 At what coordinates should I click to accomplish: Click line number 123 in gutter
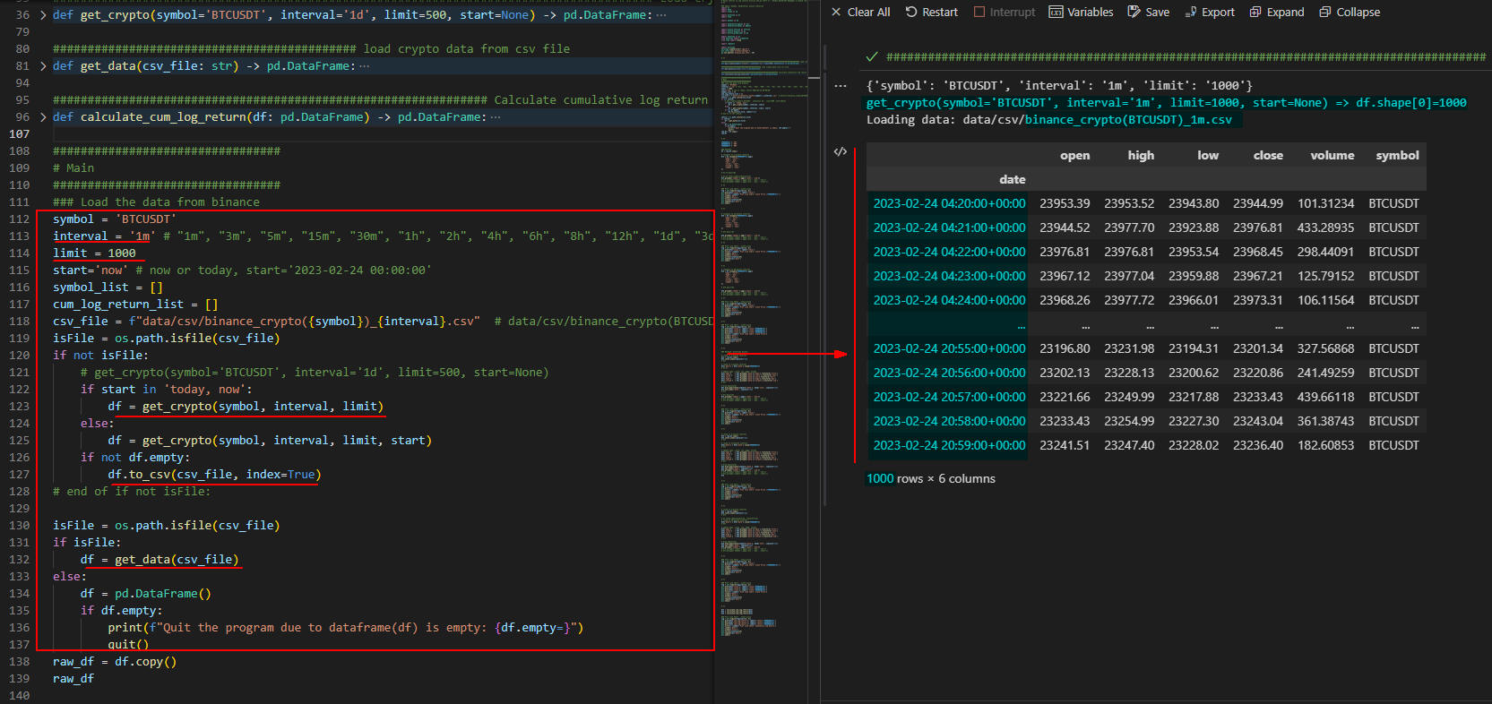click(x=19, y=407)
